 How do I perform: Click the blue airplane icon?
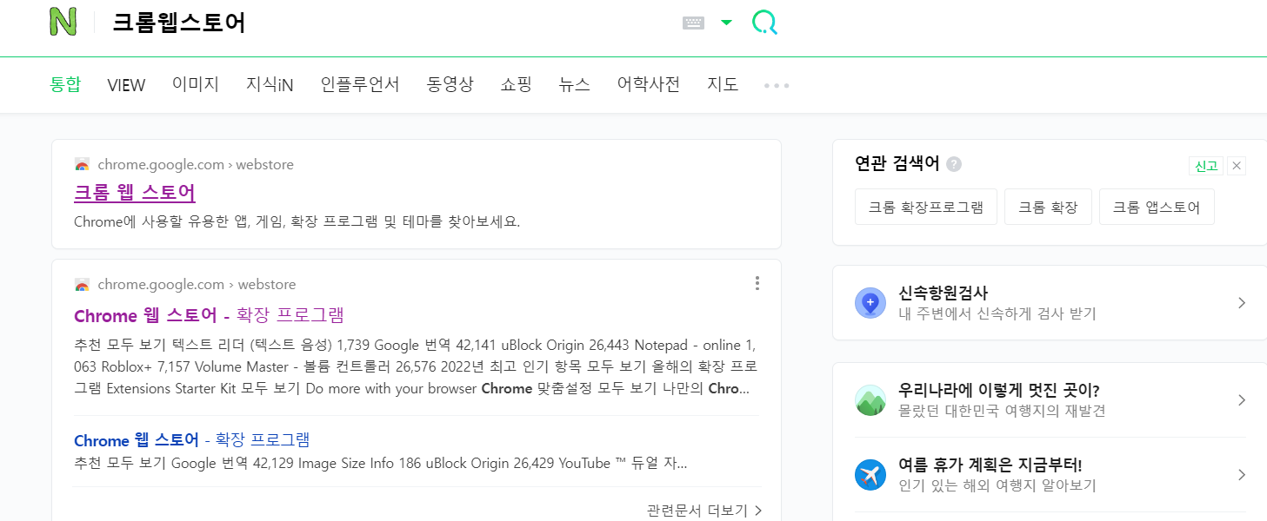[870, 475]
